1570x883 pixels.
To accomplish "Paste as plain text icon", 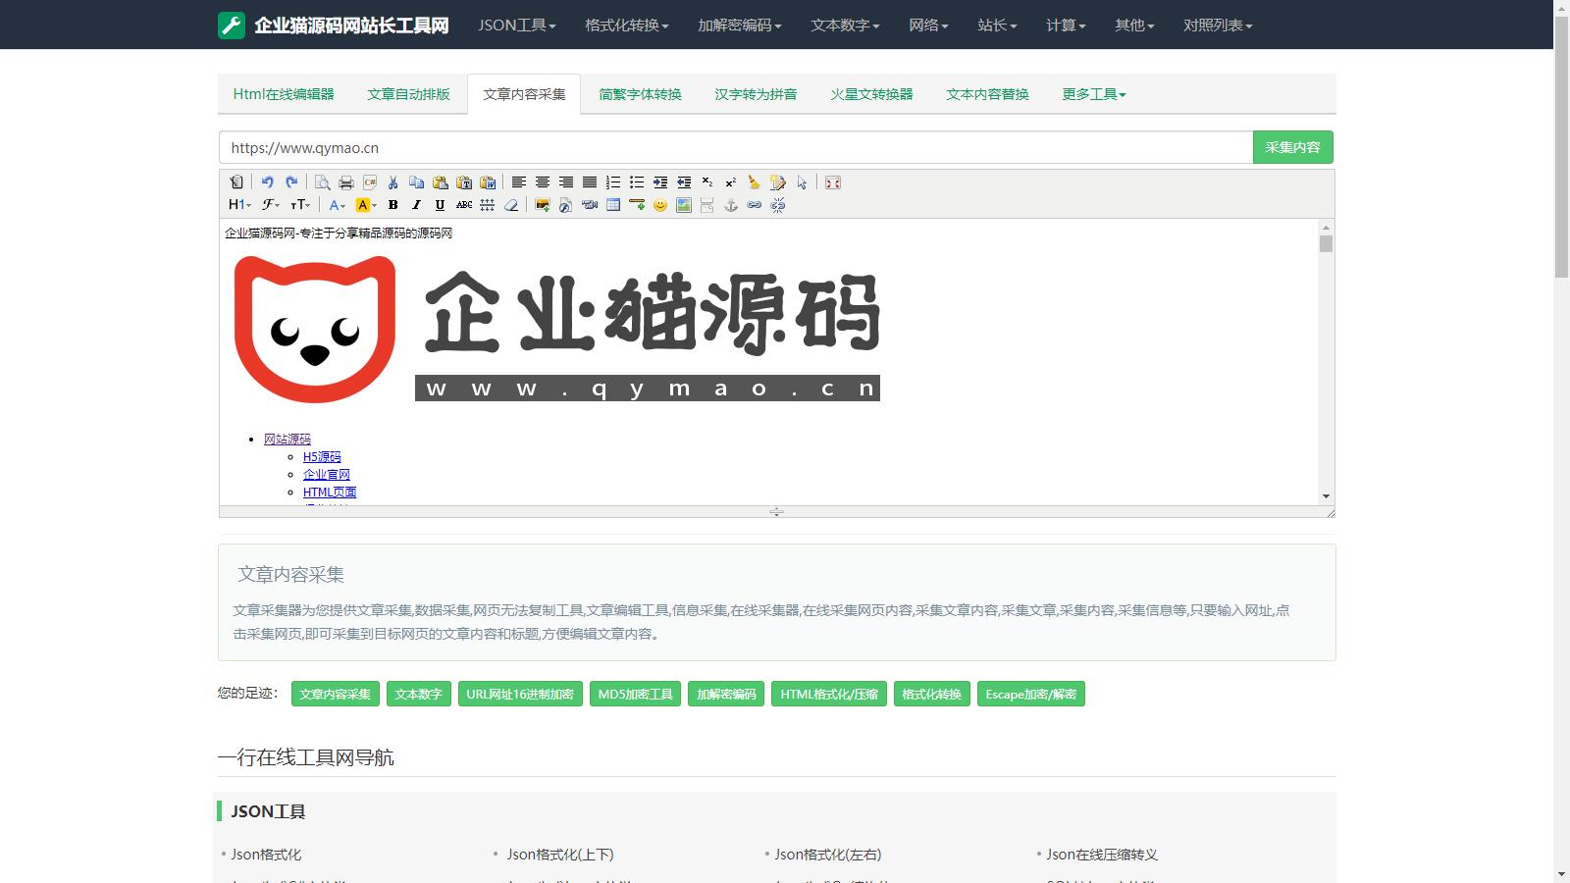I will 463,182.
